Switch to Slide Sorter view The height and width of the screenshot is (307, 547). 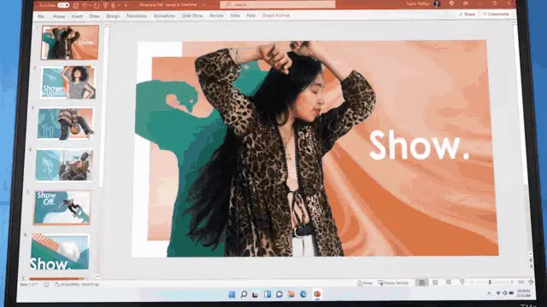tap(435, 282)
